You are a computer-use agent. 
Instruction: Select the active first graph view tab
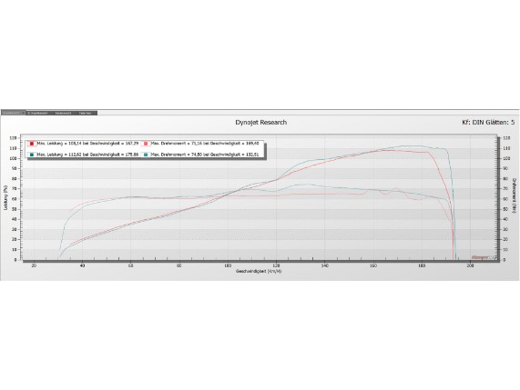tap(13, 113)
